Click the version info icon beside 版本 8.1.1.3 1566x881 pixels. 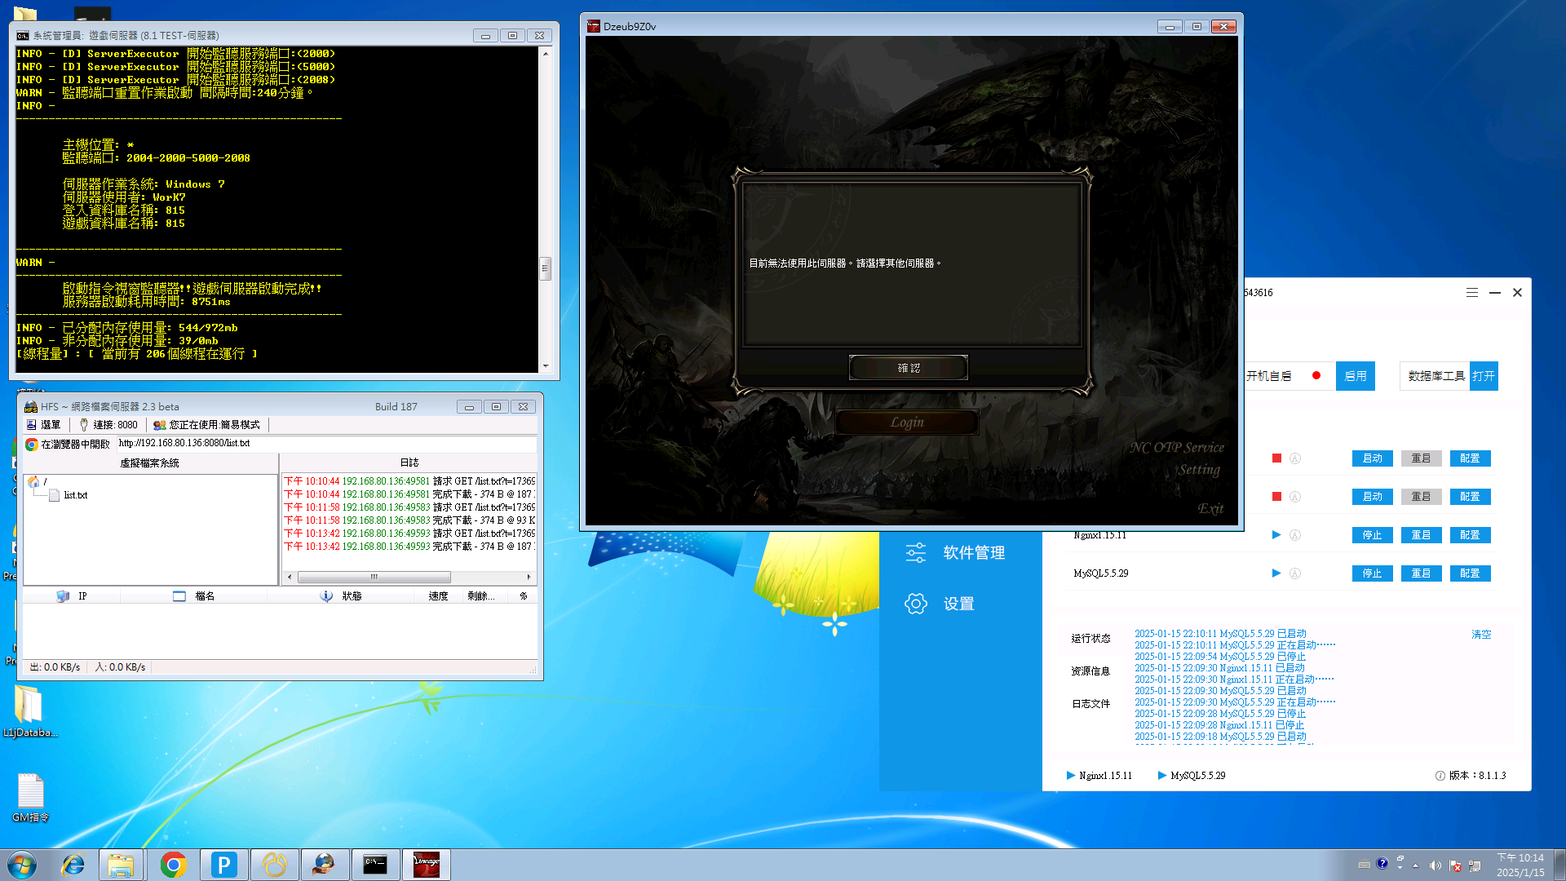1440,776
